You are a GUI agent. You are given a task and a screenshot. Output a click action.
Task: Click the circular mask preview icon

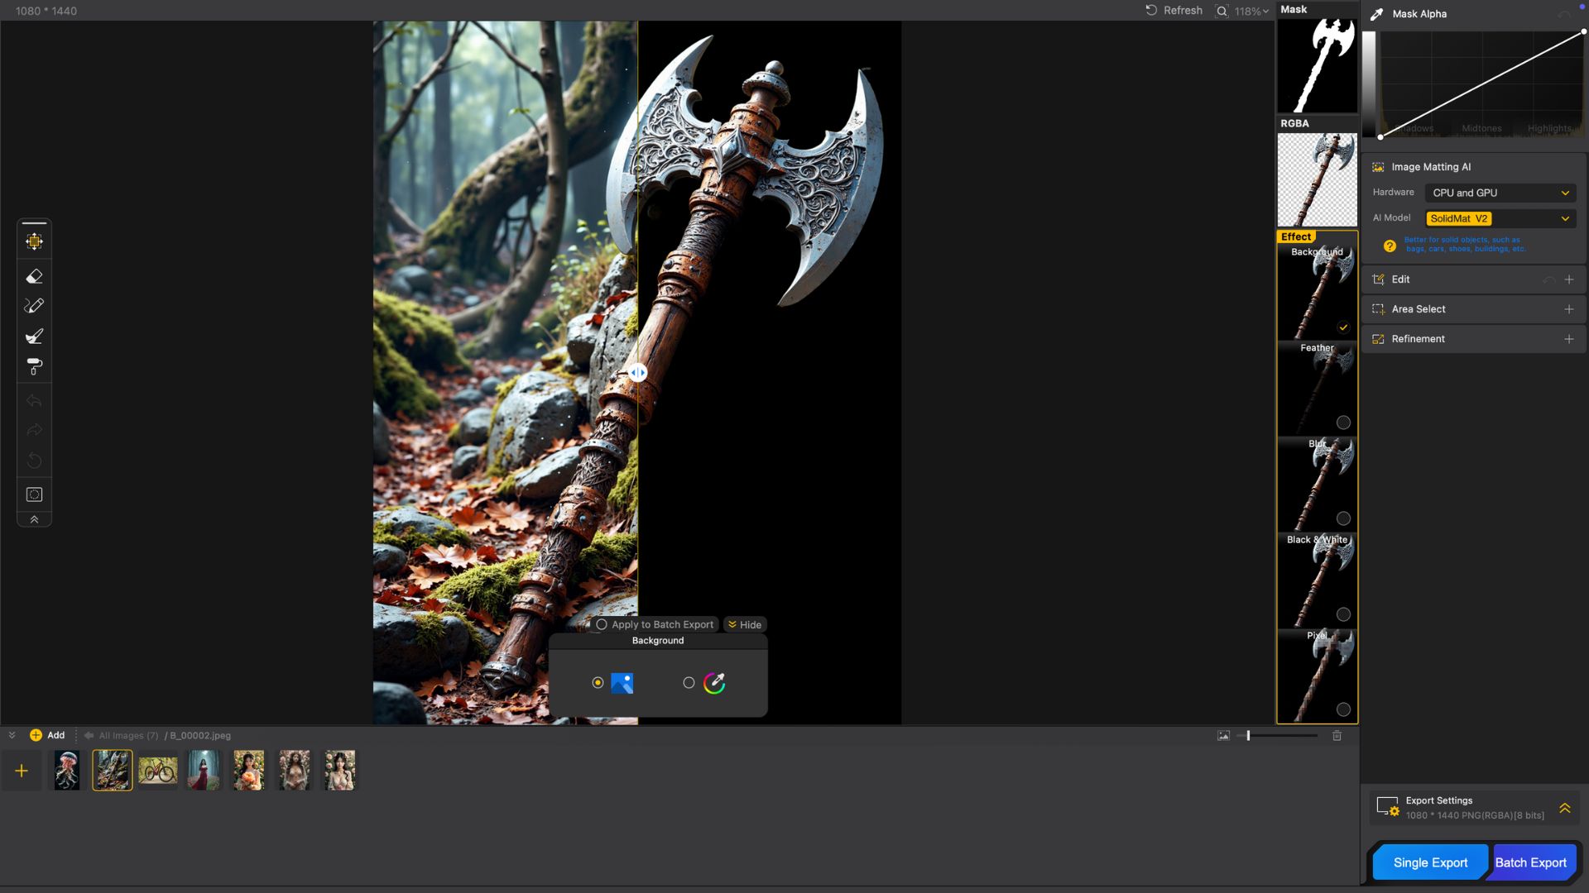point(34,494)
